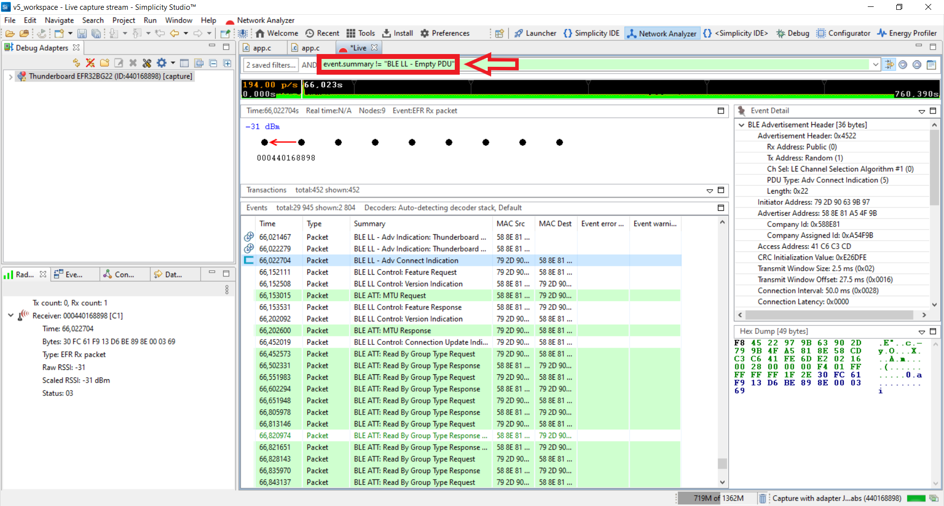
Task: Open the Recent items list
Action: pos(322,33)
